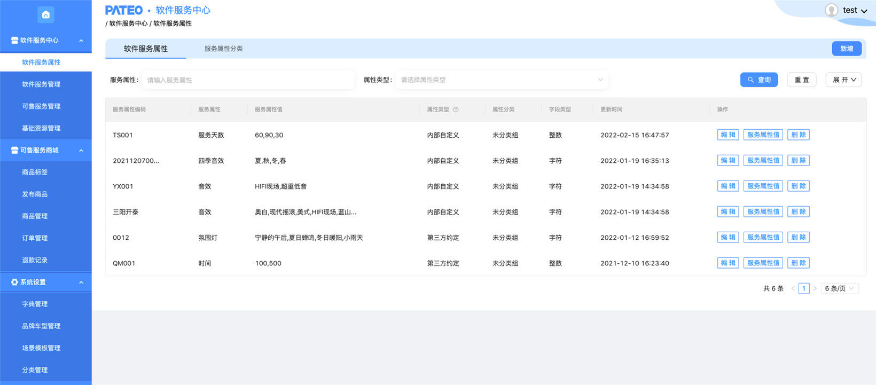Switch to 服务属性分类 tab
This screenshot has width=876, height=385.
coord(223,49)
